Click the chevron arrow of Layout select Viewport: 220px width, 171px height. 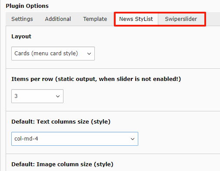(x=89, y=54)
